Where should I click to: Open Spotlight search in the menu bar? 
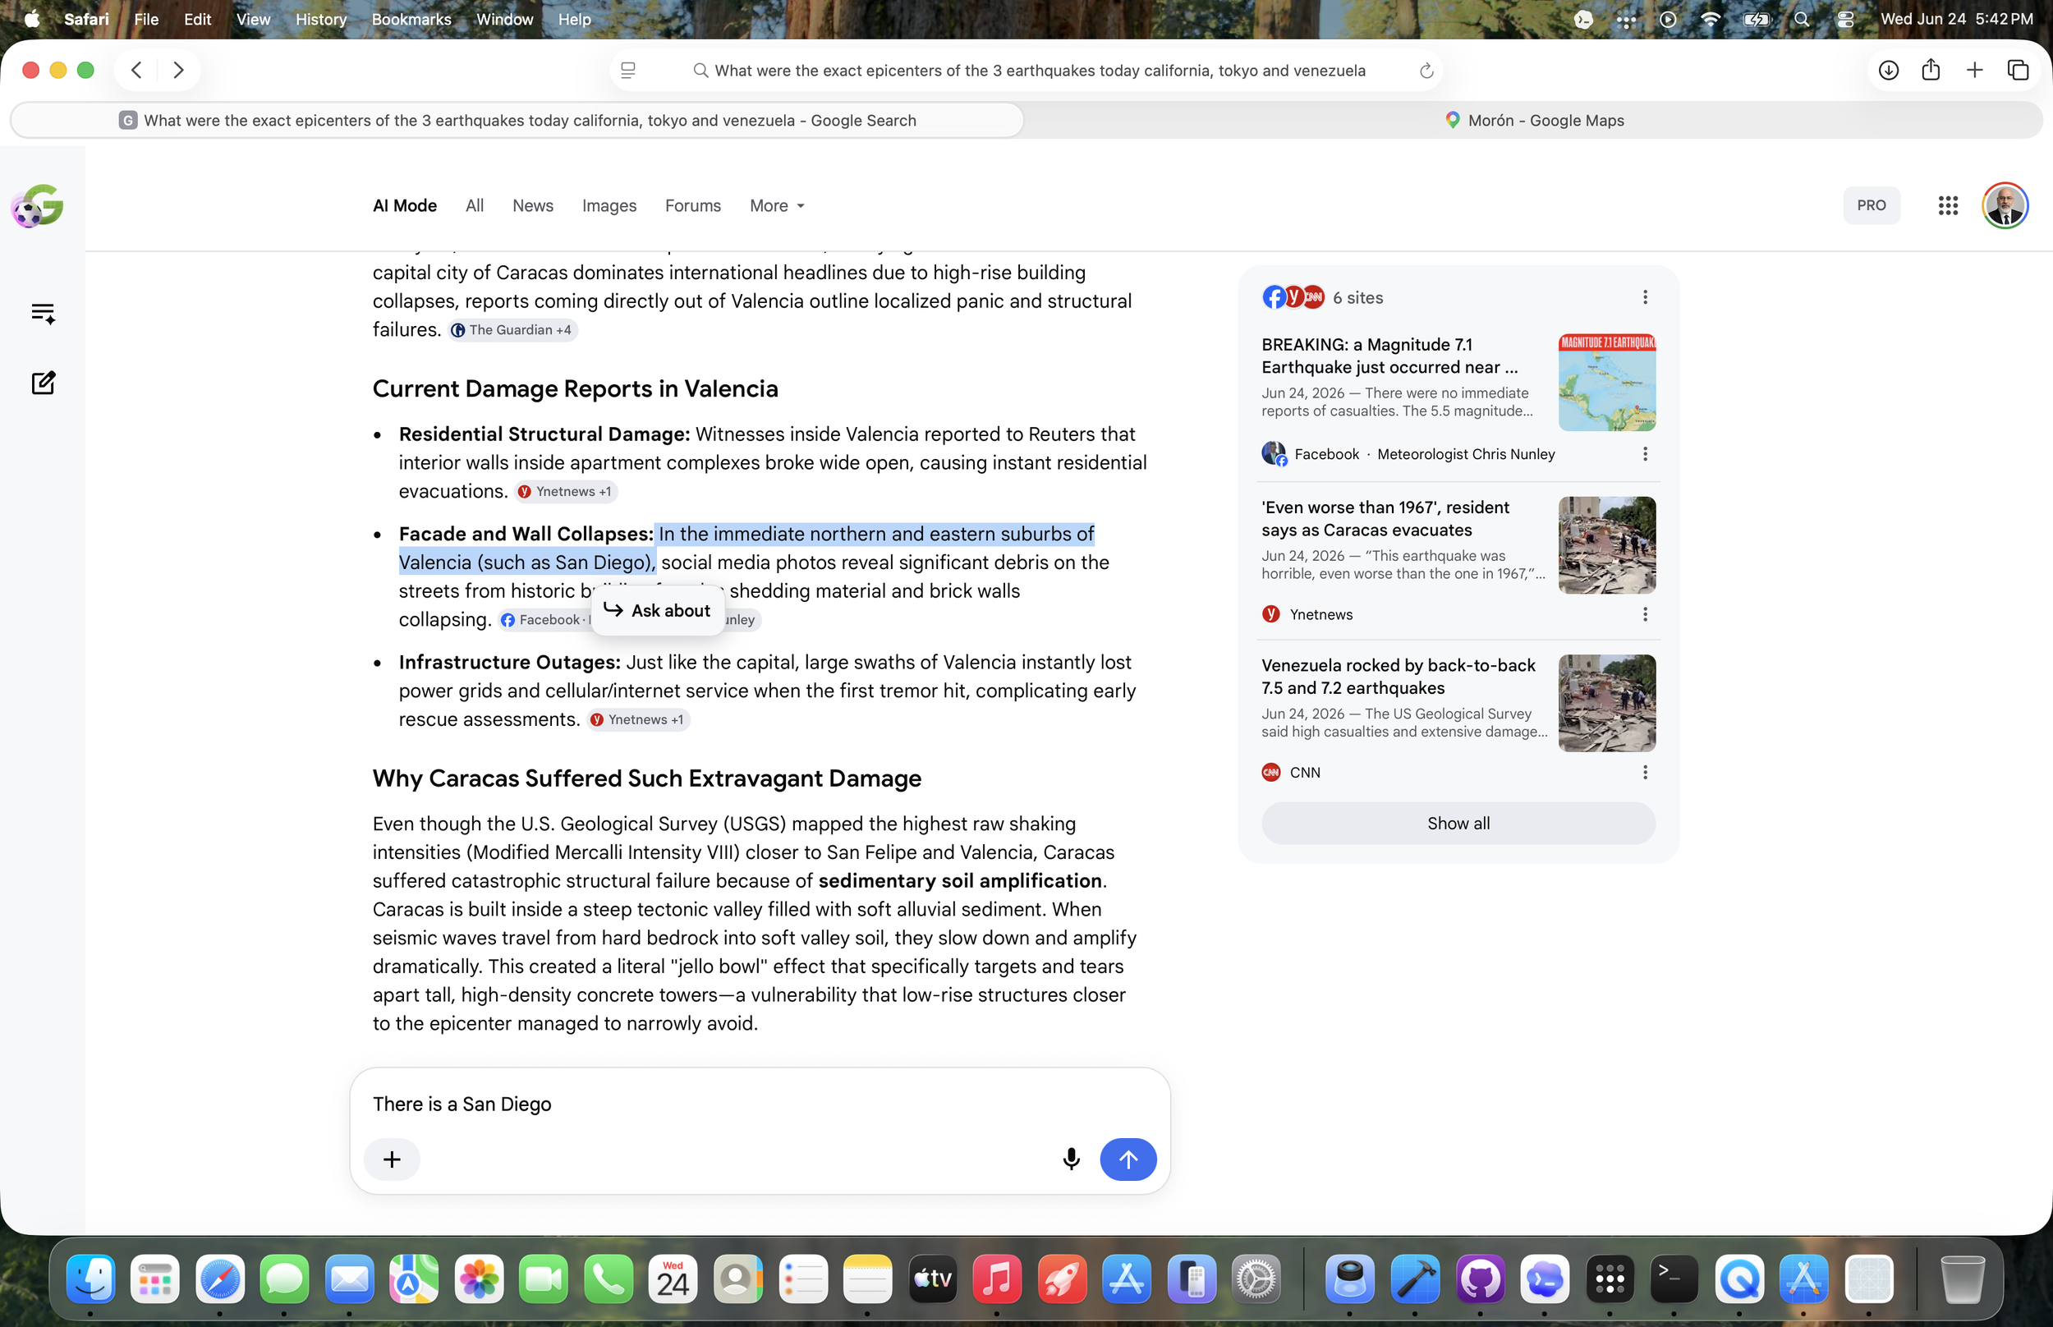pos(1802,19)
